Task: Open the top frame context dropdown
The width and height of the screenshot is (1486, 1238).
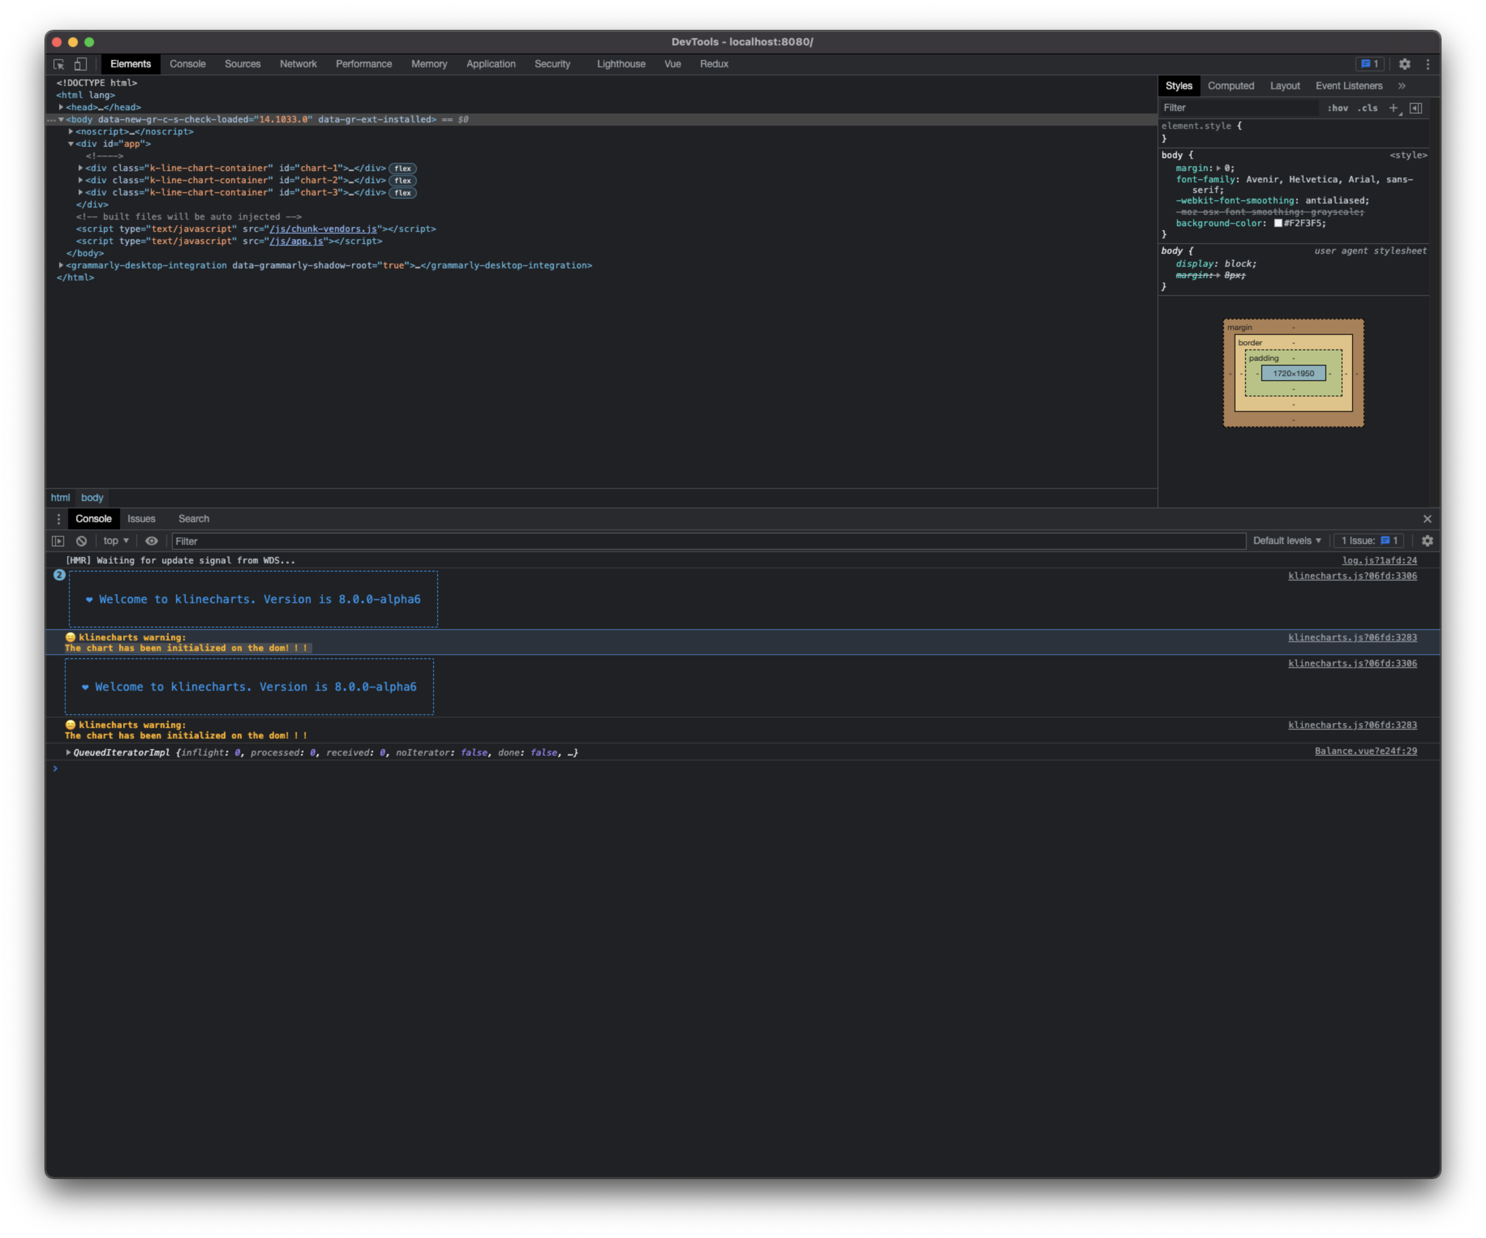Action: pyautogui.click(x=115, y=540)
